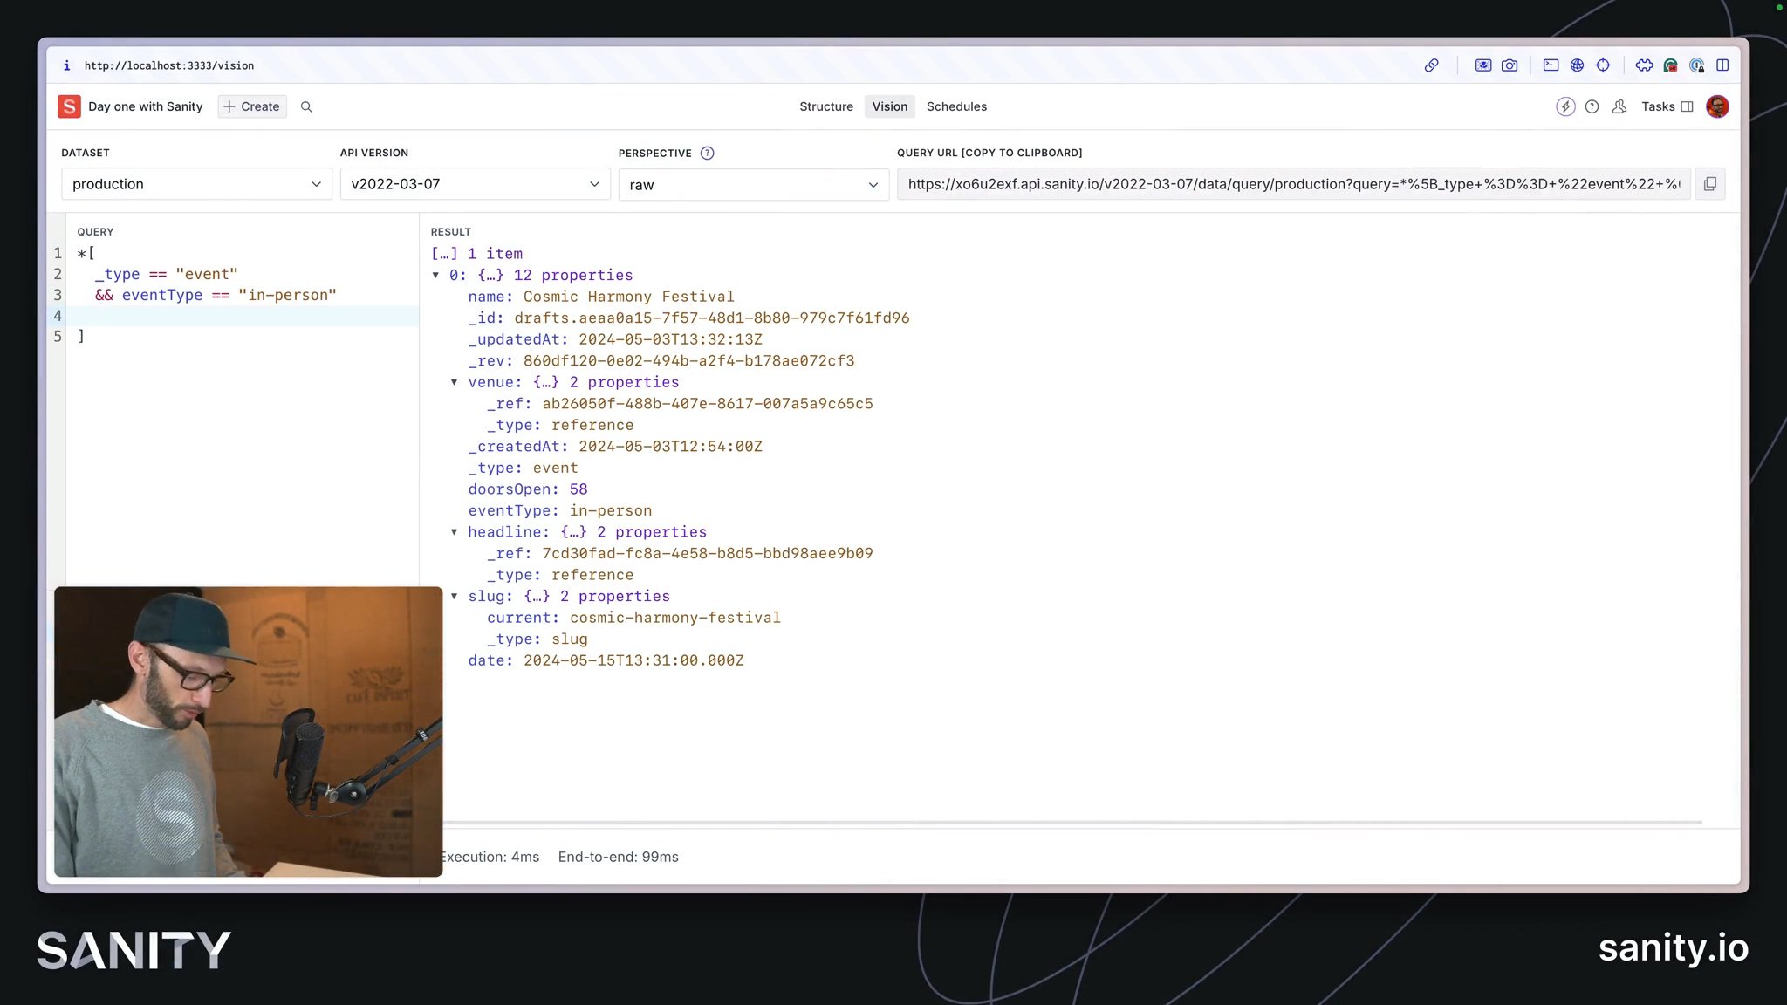
Task: Click the query URL input field
Action: point(1293,184)
